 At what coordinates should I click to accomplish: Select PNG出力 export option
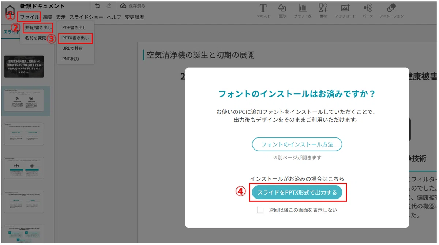(71, 59)
